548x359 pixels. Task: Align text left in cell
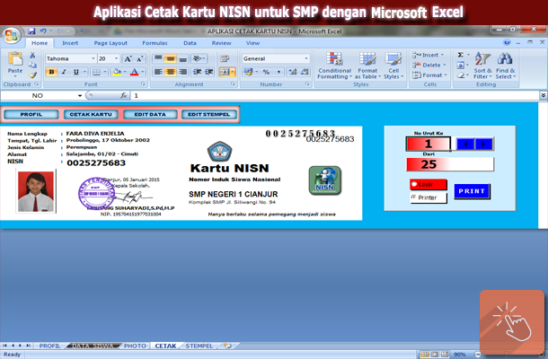click(158, 72)
